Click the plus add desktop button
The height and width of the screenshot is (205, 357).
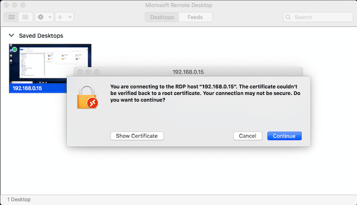(x=60, y=17)
